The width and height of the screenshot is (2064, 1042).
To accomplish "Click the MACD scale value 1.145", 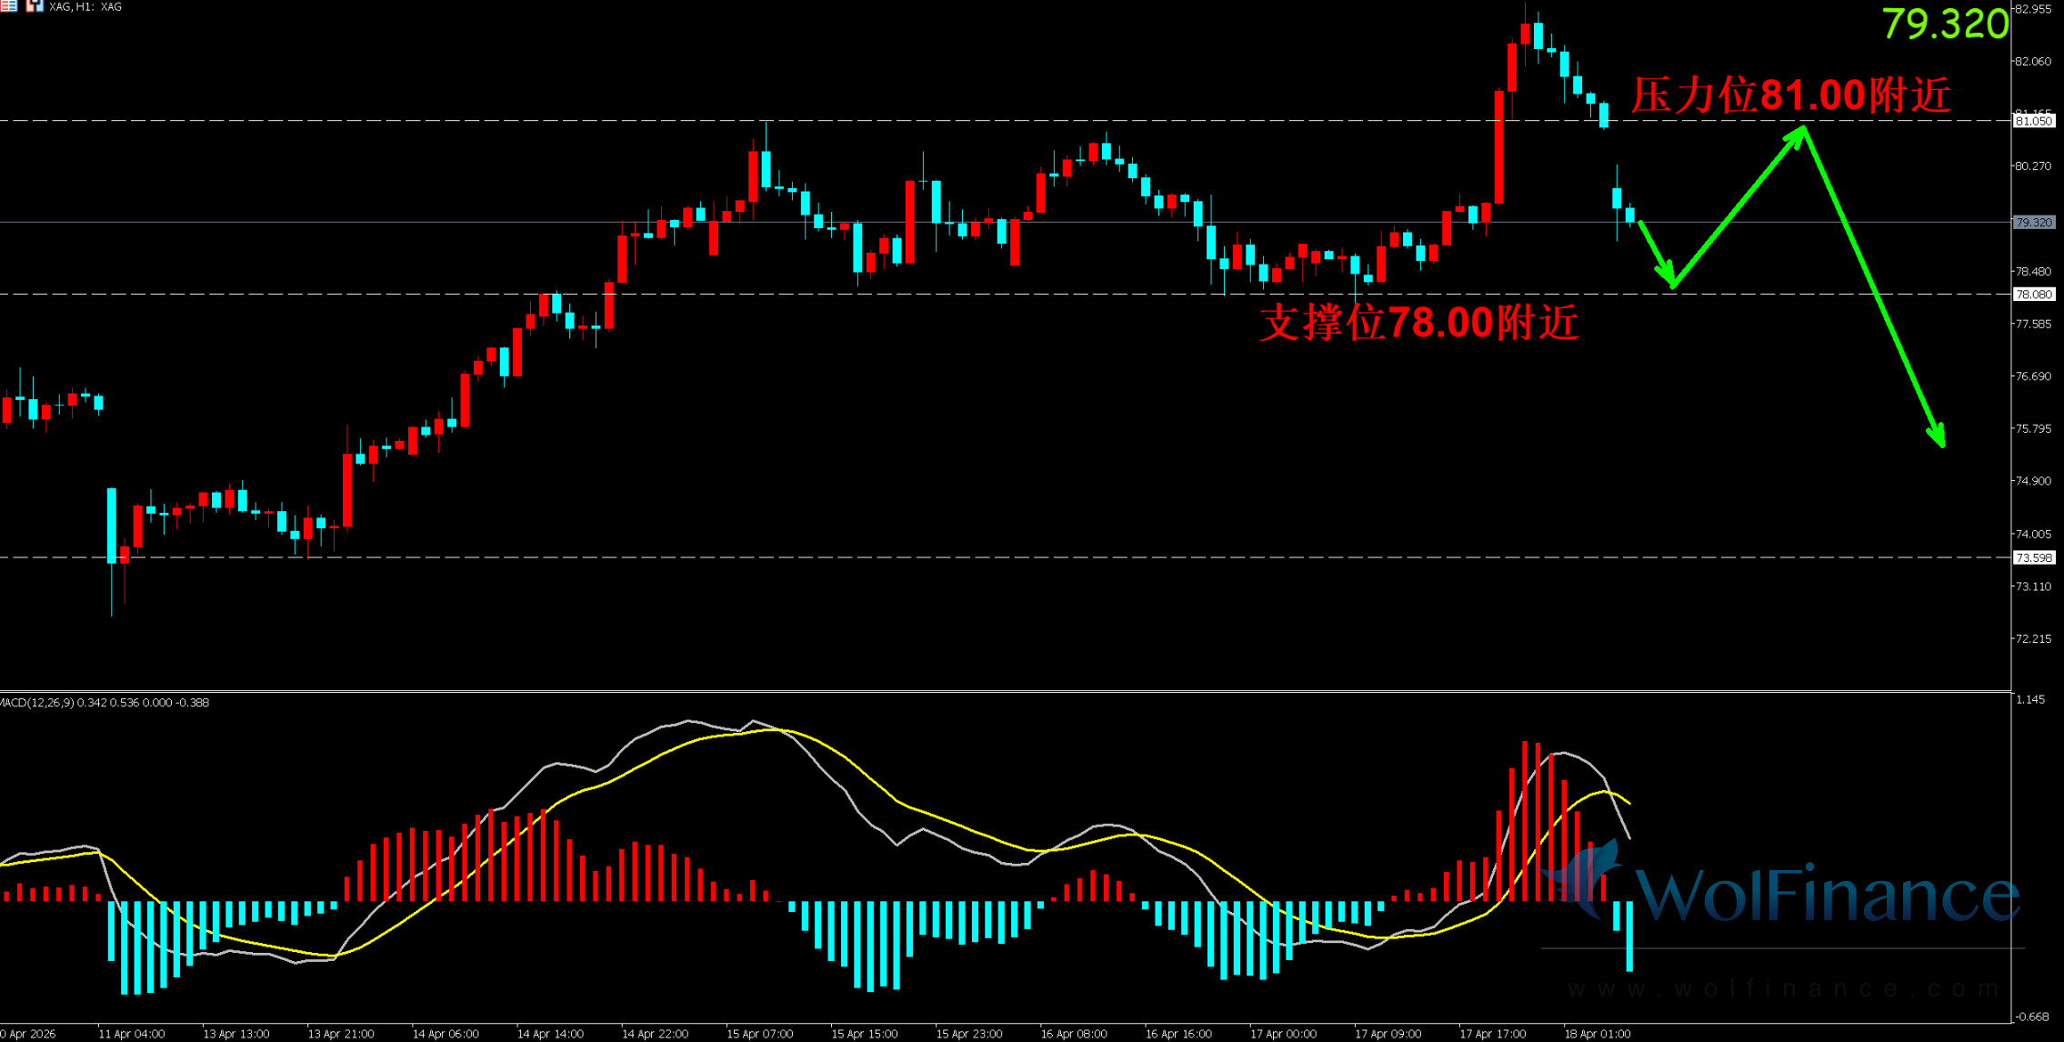I will 2029,699.
